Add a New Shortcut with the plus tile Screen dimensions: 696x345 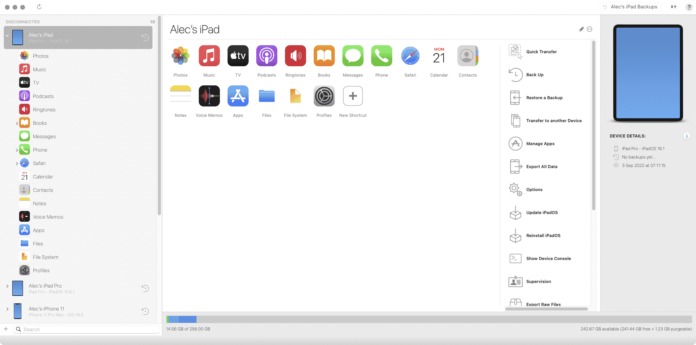(x=353, y=96)
